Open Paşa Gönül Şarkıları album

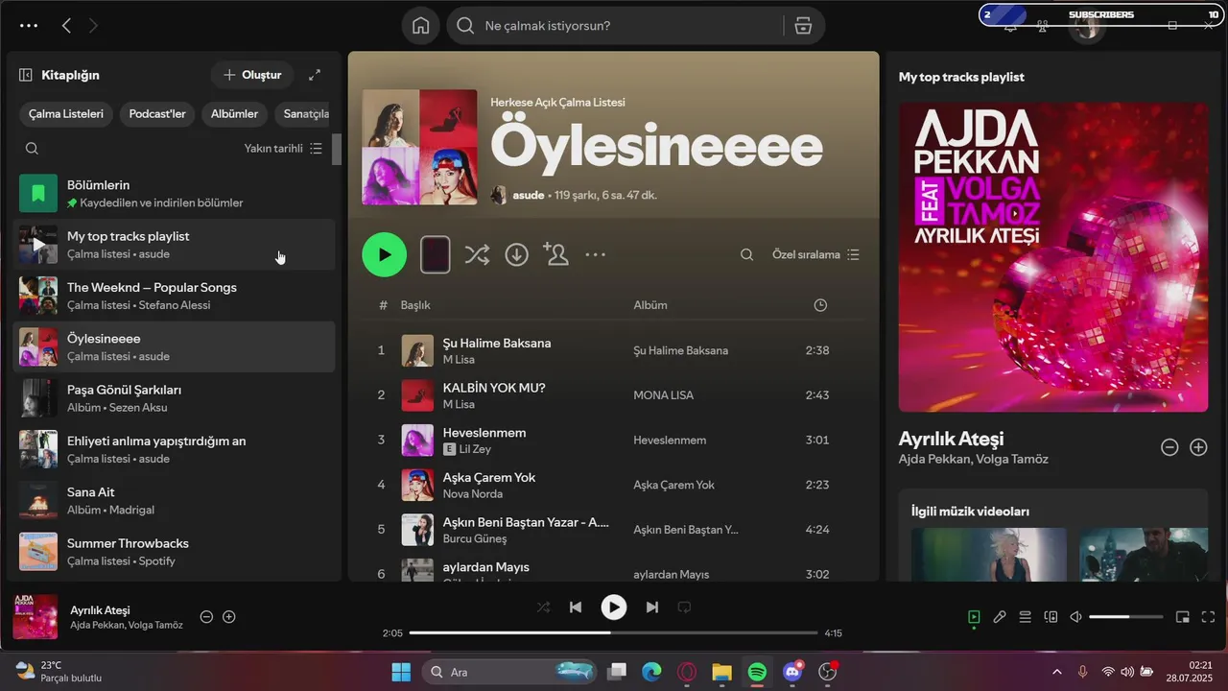click(x=174, y=398)
